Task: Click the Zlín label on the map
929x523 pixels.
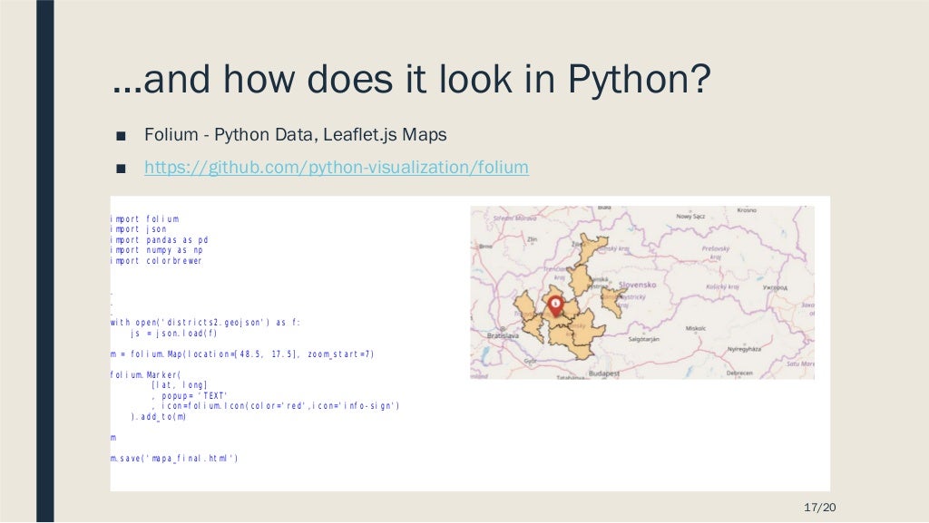Action: coord(532,239)
